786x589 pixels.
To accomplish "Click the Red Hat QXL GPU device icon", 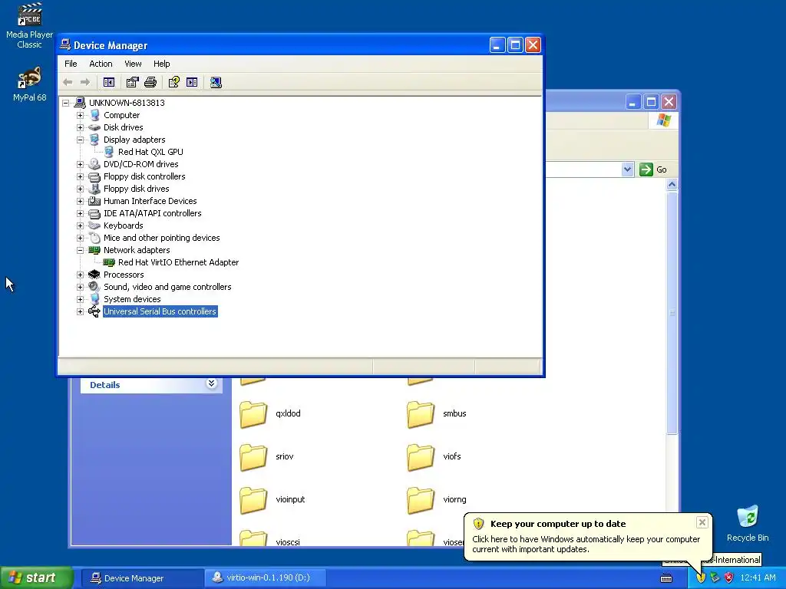I will 109,152.
